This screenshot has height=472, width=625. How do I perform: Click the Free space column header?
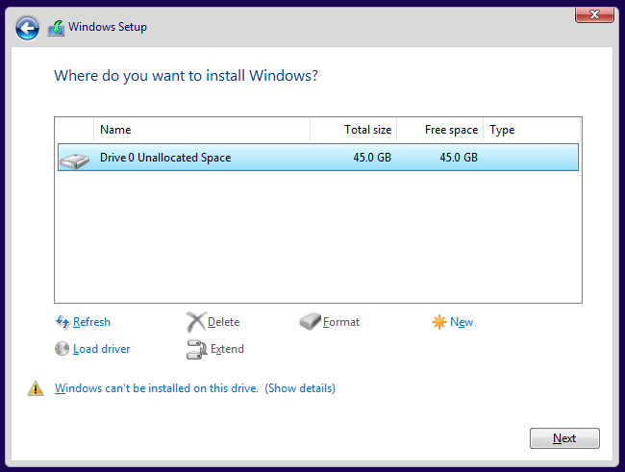[x=440, y=130]
